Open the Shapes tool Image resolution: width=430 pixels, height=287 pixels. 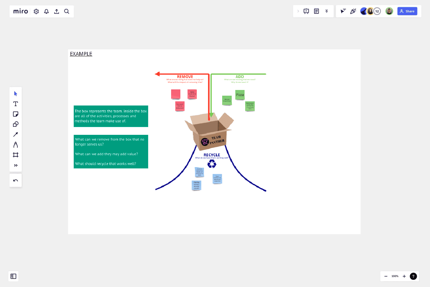pyautogui.click(x=16, y=124)
